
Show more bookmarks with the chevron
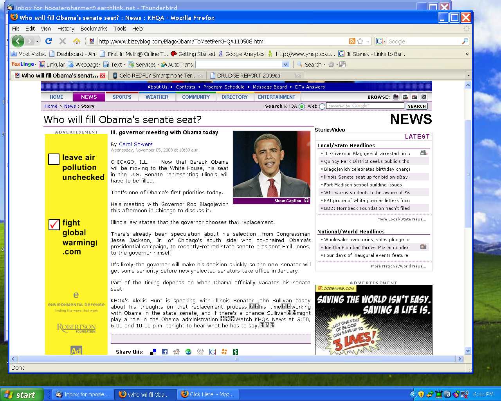(x=467, y=54)
